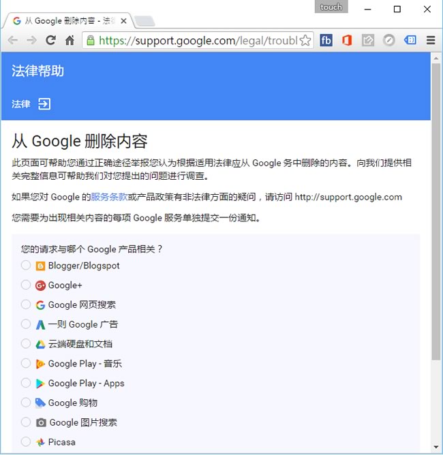The width and height of the screenshot is (443, 455).
Task: Click the Blogger orange icon
Action: pyautogui.click(x=40, y=266)
